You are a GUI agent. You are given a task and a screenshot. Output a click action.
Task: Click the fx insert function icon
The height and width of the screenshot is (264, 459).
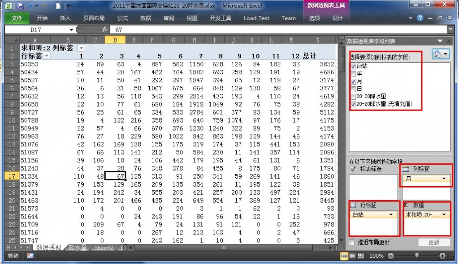point(104,30)
